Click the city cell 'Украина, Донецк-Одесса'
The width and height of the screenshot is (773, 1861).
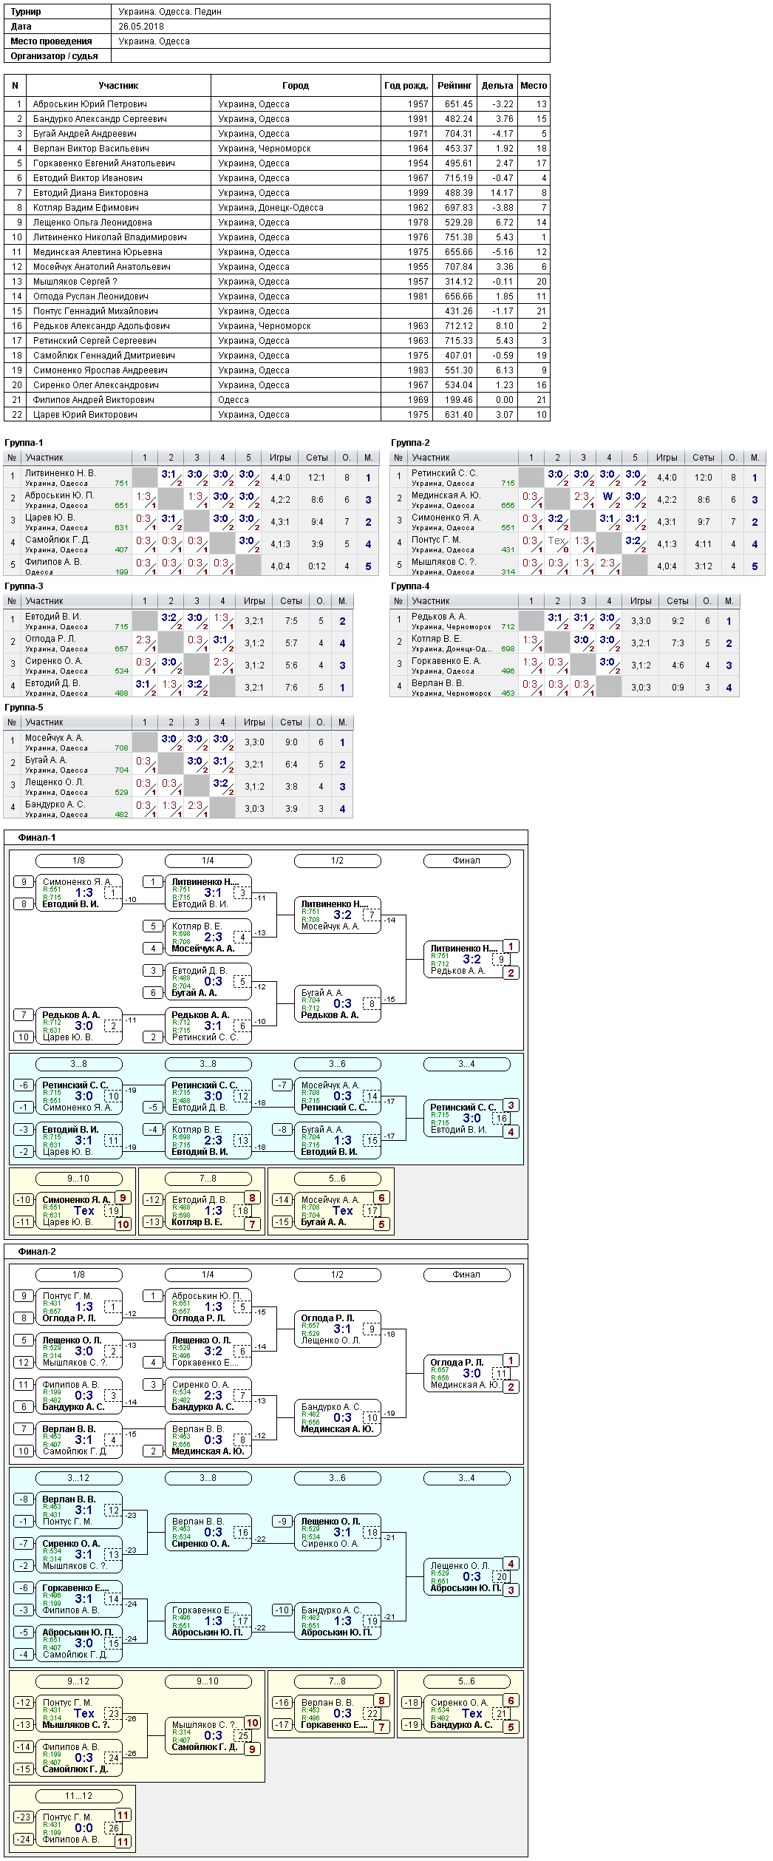[x=270, y=208]
